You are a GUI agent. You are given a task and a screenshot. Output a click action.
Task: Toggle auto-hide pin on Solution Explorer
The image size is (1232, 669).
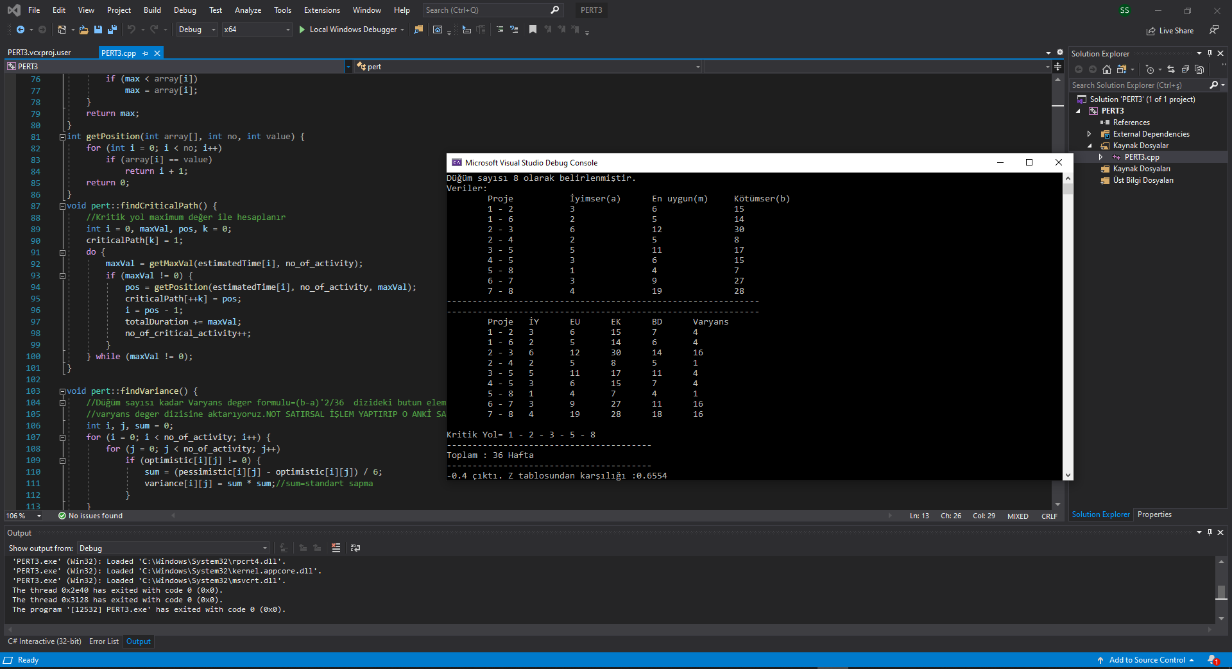tap(1210, 53)
